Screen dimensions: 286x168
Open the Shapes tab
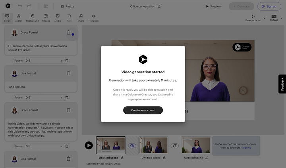46,18
